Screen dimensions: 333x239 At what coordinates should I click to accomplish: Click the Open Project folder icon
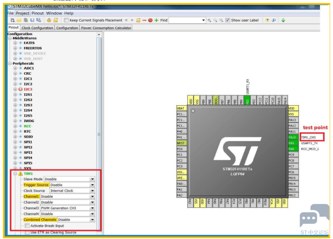[x=19, y=20]
